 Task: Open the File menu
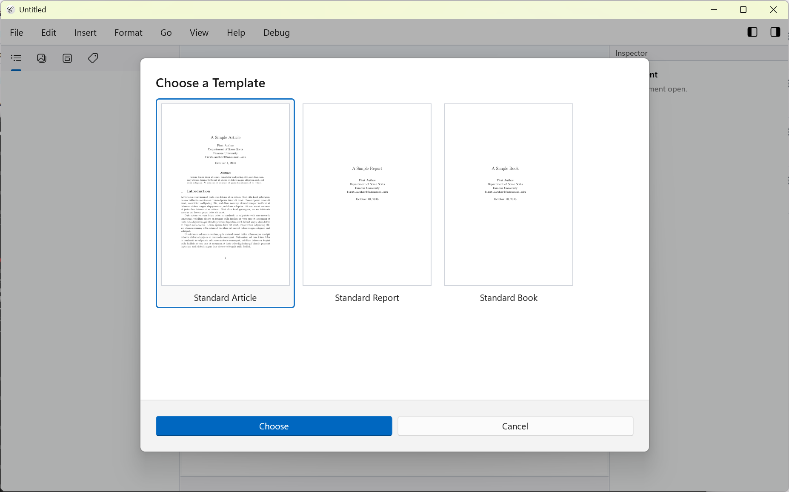tap(17, 33)
